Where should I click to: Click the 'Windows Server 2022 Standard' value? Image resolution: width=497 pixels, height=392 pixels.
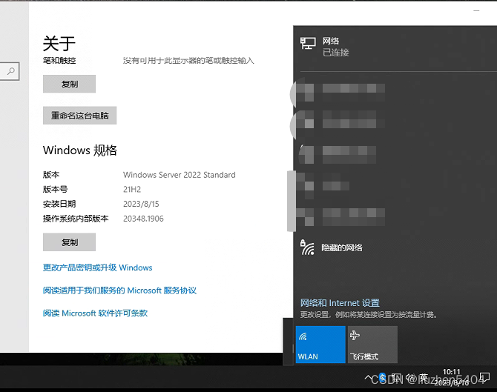[180, 175]
